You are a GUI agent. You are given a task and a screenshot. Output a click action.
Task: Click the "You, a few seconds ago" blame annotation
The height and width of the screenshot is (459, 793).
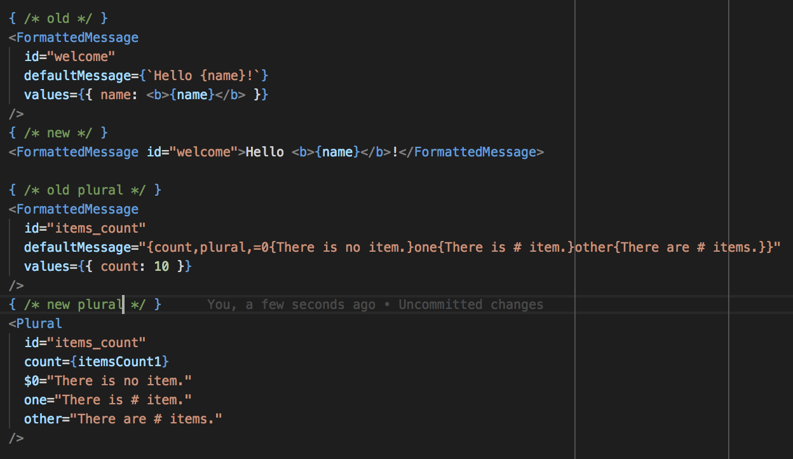(x=291, y=305)
